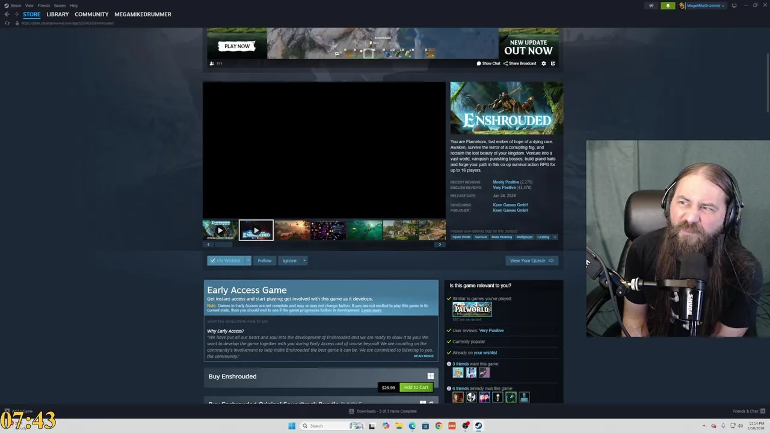Open Downloads status in bottom bar

383,411
